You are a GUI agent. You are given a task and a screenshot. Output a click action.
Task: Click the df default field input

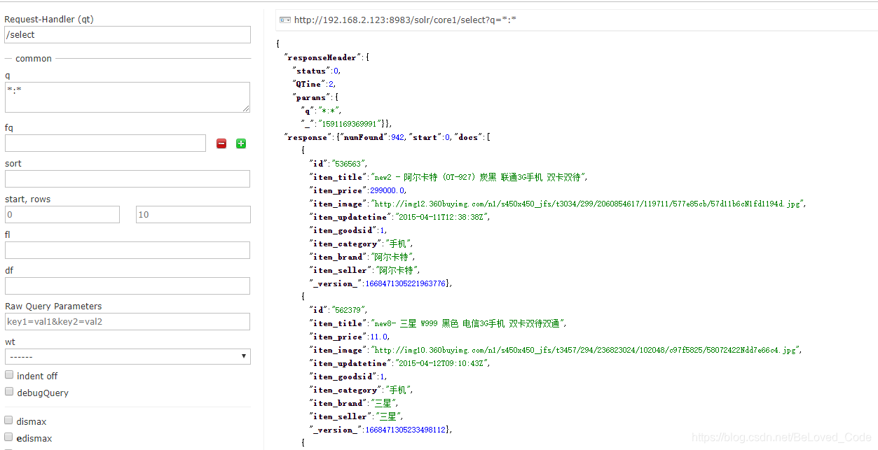point(128,286)
